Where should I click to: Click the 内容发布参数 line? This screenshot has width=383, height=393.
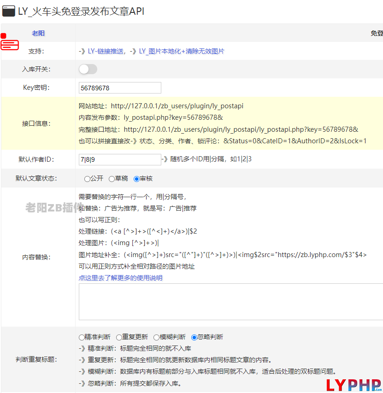151,117
